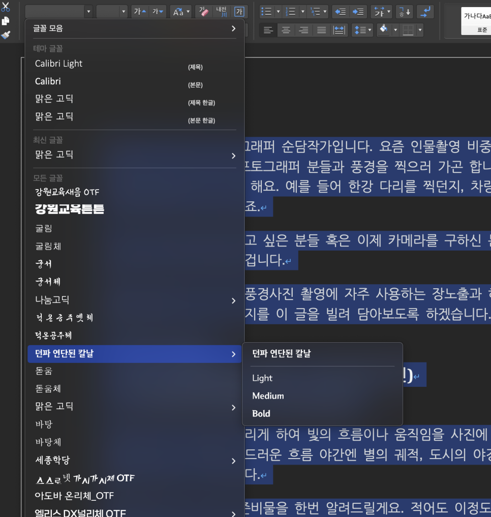Click the Clear Formatting eraser icon
The width and height of the screenshot is (491, 517).
pos(203,12)
